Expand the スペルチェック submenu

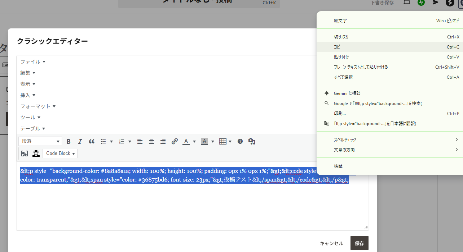[x=390, y=139]
